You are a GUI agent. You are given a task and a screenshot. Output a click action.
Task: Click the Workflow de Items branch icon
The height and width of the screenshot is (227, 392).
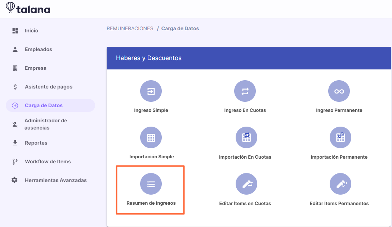[x=15, y=162]
